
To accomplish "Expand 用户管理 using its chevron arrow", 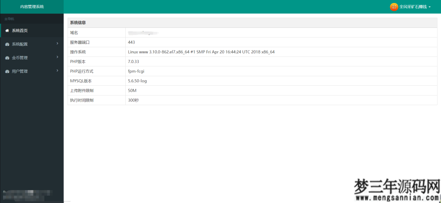I will coord(57,70).
